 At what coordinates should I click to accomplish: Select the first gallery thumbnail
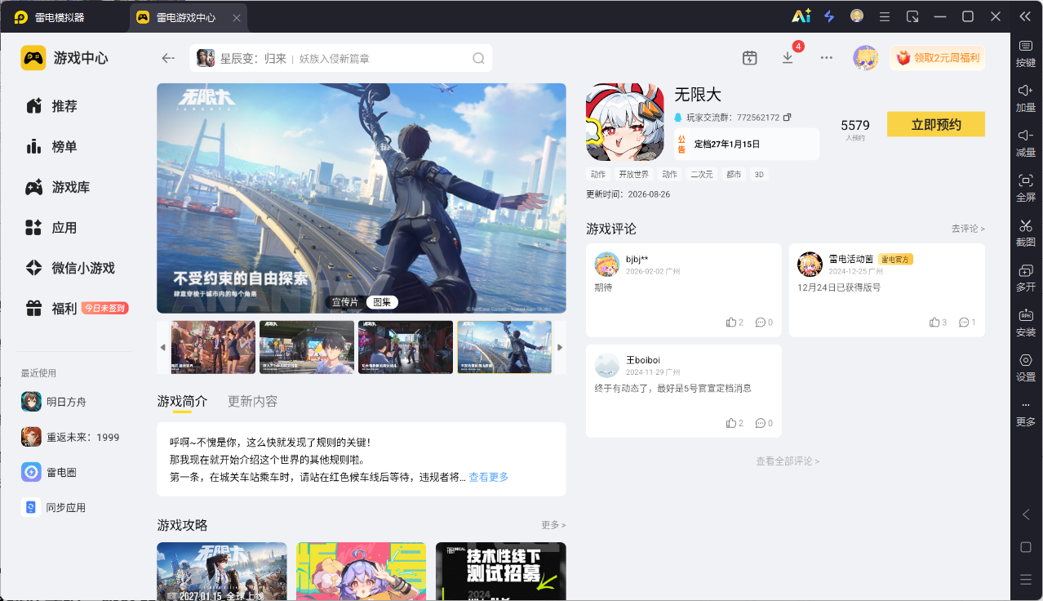(x=213, y=347)
